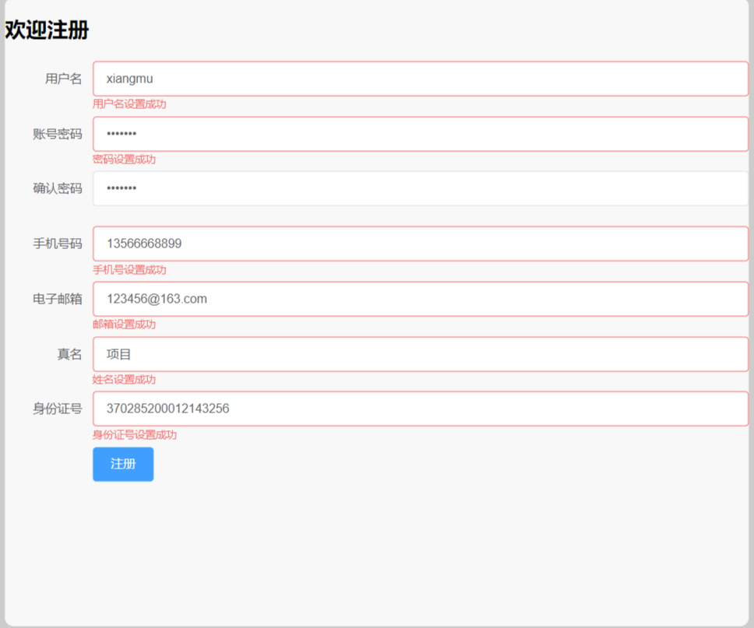The width and height of the screenshot is (754, 628).
Task: Click the 邮箱设置成功 validation text
Action: [124, 325]
